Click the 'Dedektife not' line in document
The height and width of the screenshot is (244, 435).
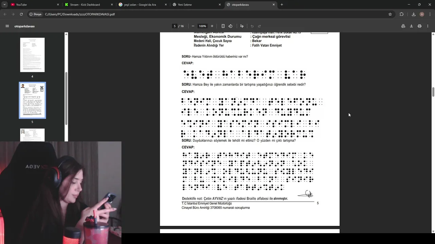click(235, 199)
